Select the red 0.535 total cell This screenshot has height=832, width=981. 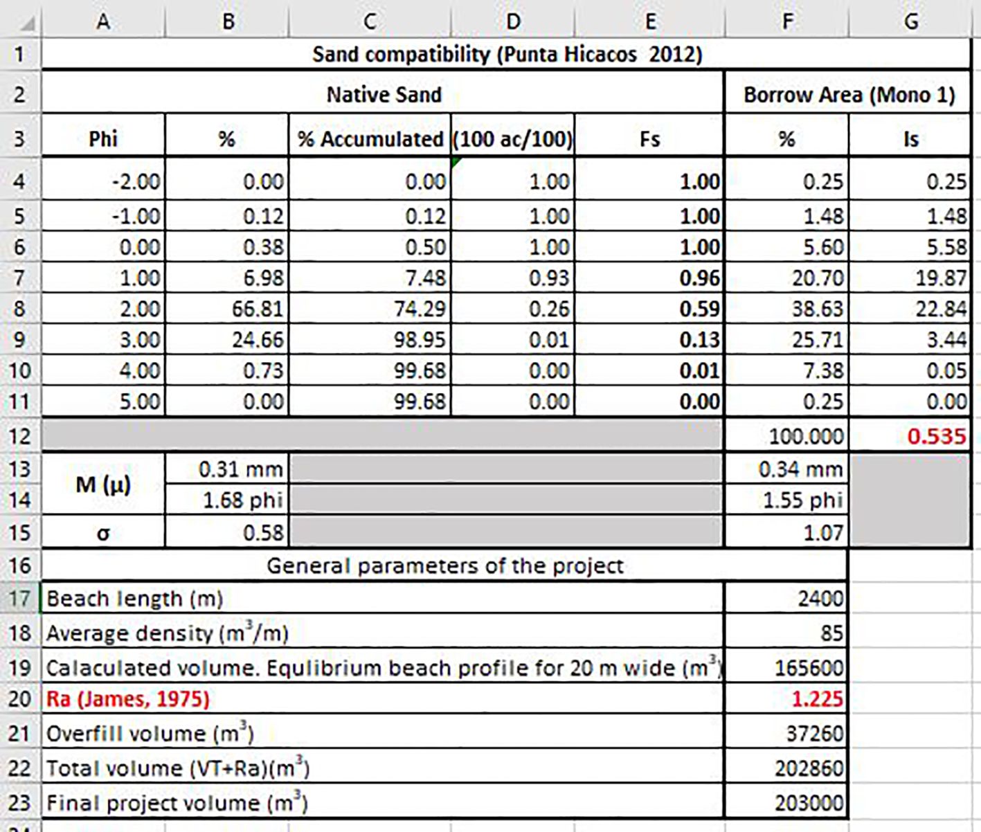[x=910, y=436]
